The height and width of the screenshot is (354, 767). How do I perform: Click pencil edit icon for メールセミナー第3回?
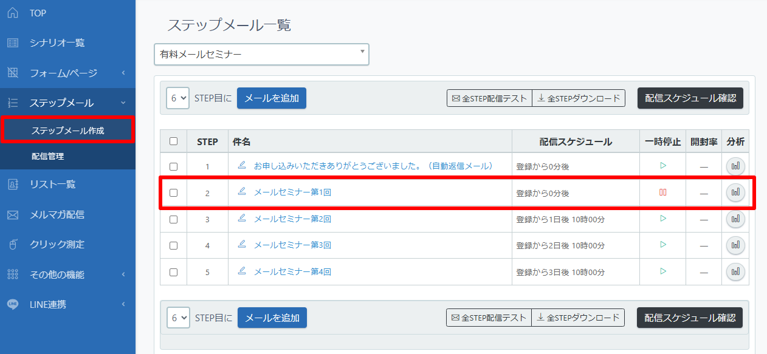coord(242,244)
